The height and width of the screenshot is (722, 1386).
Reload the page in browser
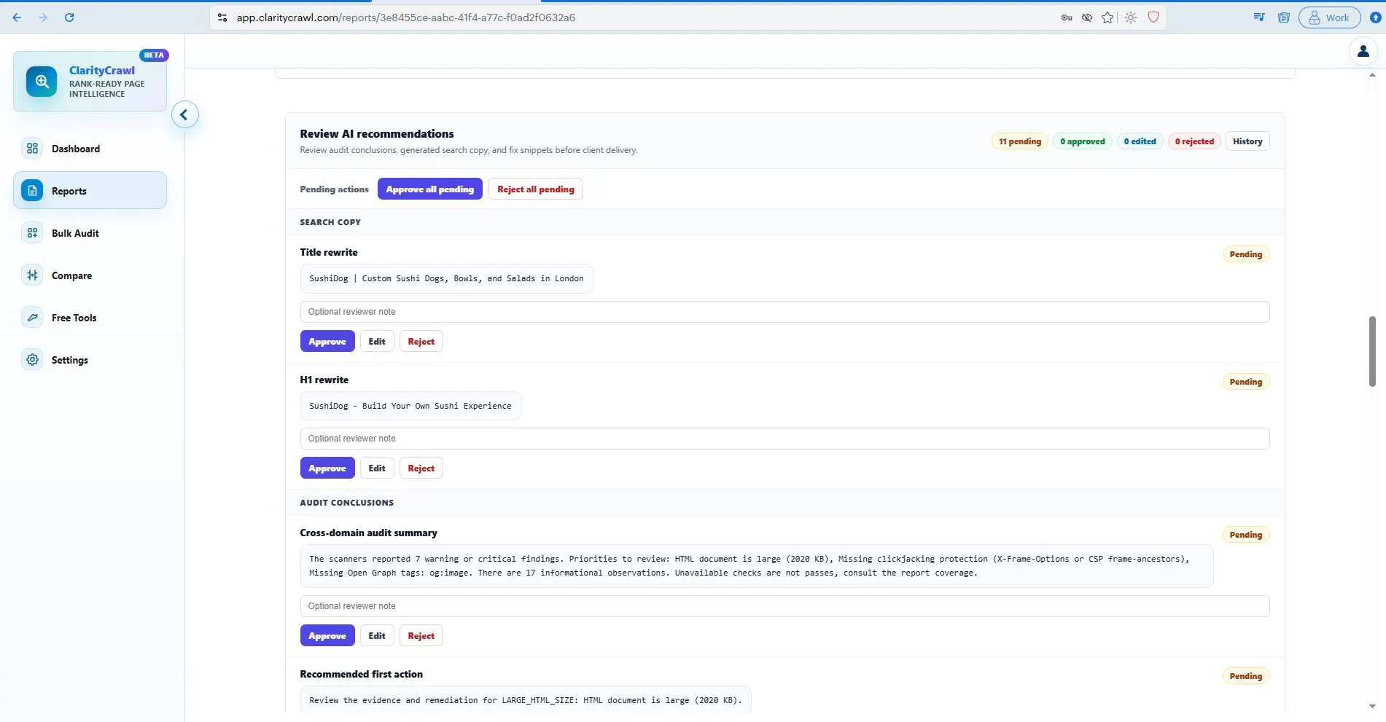click(69, 17)
